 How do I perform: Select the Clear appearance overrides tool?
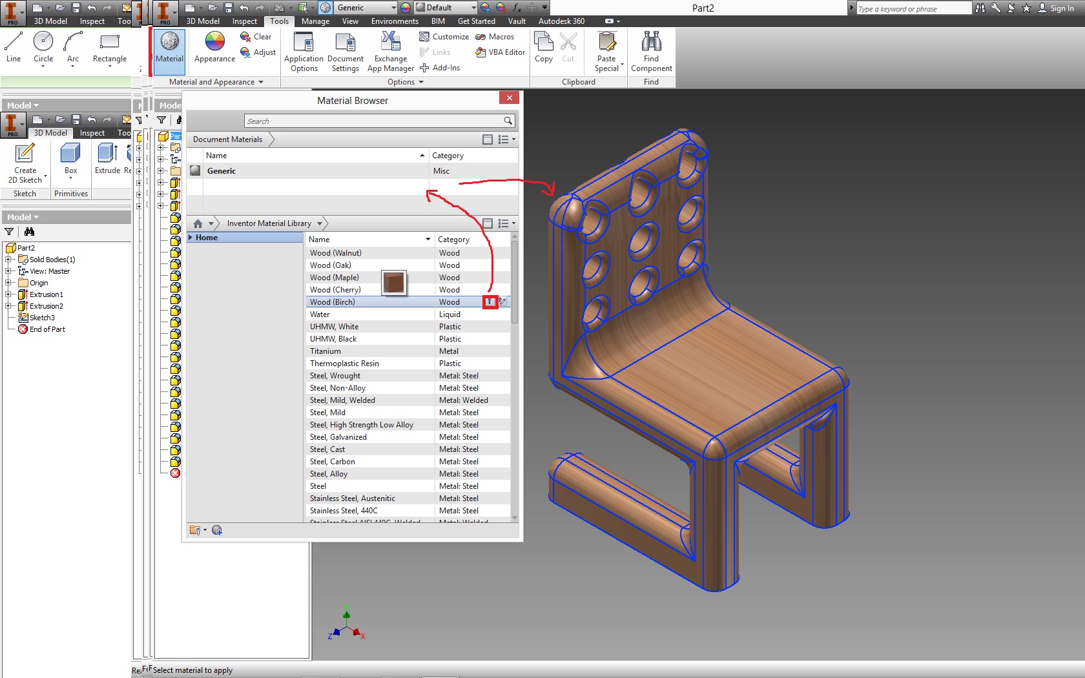pos(256,37)
